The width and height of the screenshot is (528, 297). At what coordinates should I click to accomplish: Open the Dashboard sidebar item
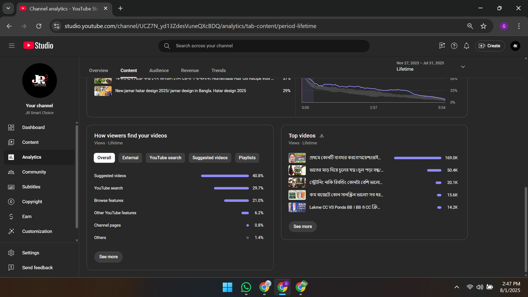(40, 127)
